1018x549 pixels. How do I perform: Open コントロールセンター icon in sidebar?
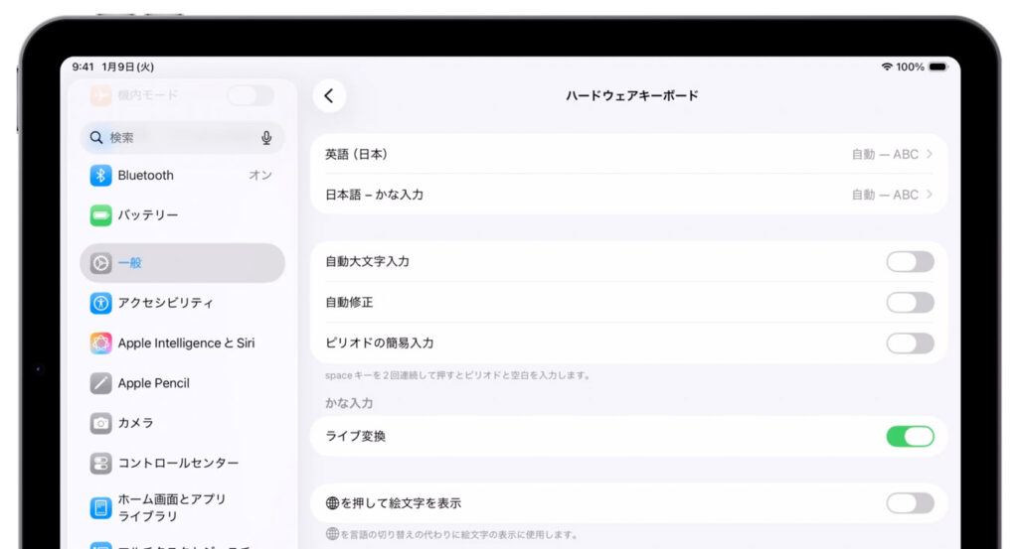(100, 464)
